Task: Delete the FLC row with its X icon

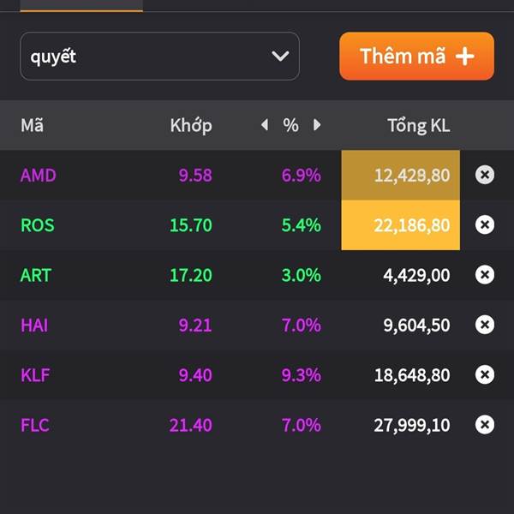Action: pyautogui.click(x=485, y=425)
